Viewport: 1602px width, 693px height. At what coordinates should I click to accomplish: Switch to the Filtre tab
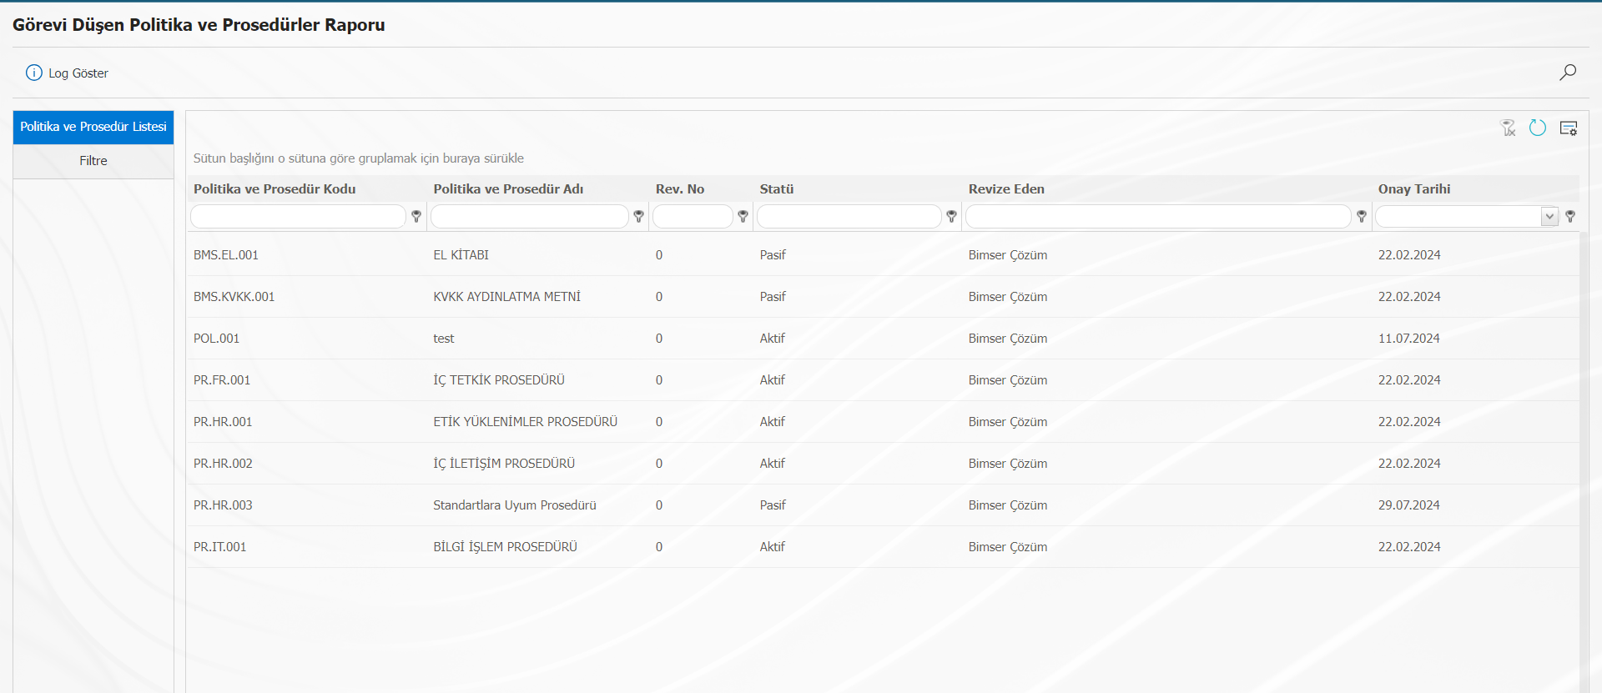click(93, 161)
